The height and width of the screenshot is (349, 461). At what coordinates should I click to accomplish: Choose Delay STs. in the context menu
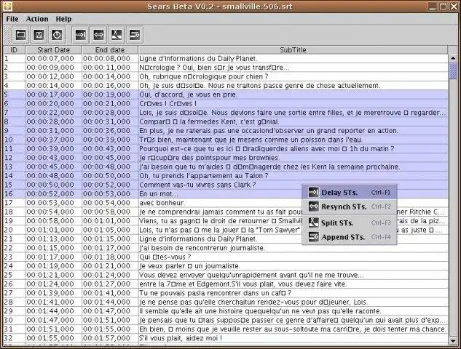tap(350, 193)
